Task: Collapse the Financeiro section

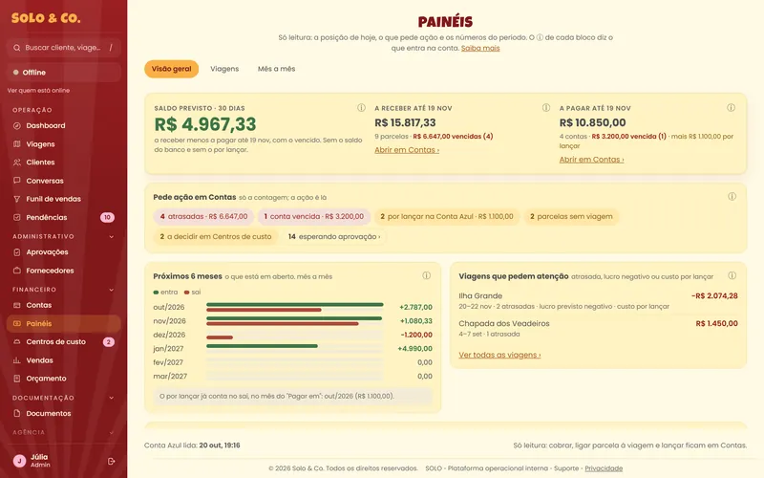Action: pos(111,290)
